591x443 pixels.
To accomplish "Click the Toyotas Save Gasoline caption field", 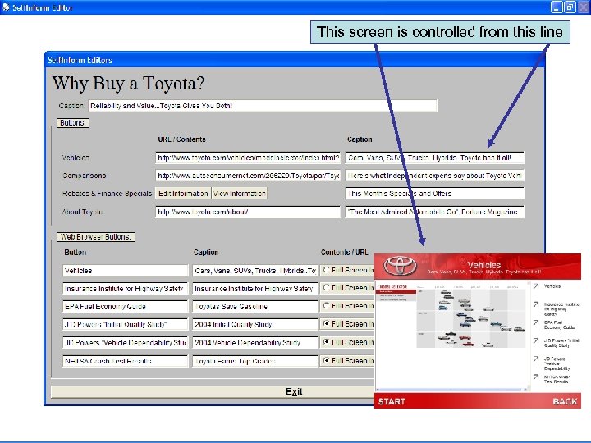I will [254, 306].
